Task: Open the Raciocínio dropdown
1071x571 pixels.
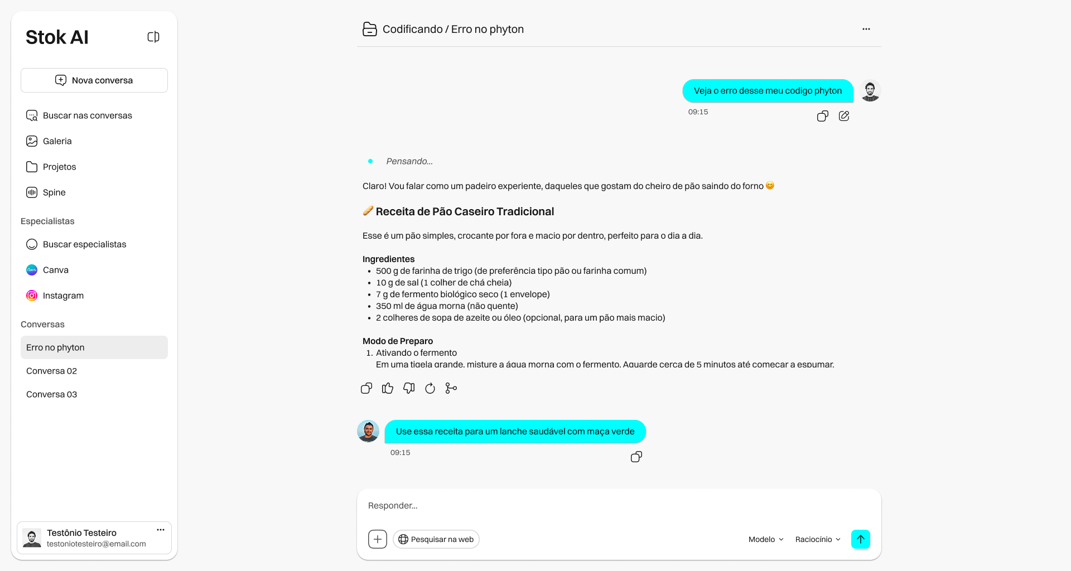Action: pyautogui.click(x=817, y=539)
